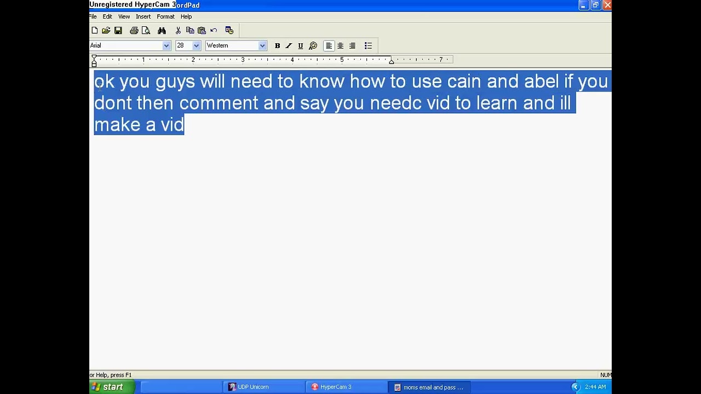This screenshot has width=701, height=394.
Task: Toggle Underline formatting
Action: click(x=301, y=45)
